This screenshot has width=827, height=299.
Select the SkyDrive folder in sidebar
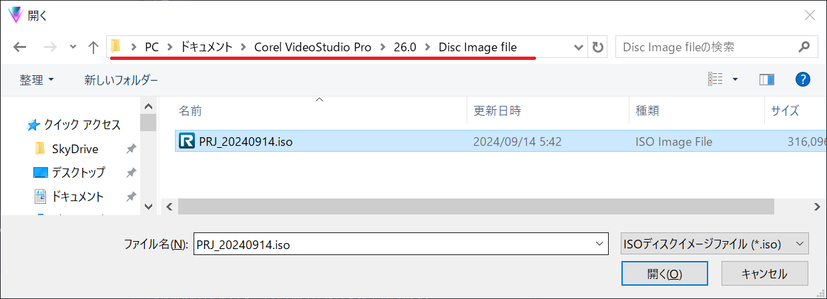(75, 149)
